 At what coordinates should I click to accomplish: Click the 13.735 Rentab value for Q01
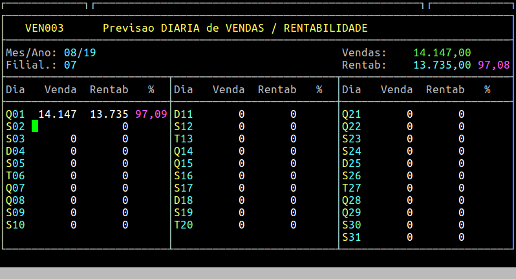pyautogui.click(x=109, y=114)
